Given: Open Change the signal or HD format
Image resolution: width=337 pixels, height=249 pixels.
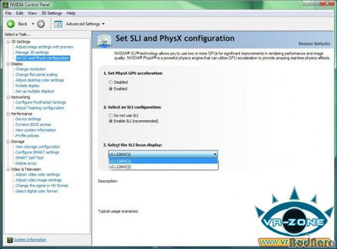Looking at the screenshot, I should [42, 186].
